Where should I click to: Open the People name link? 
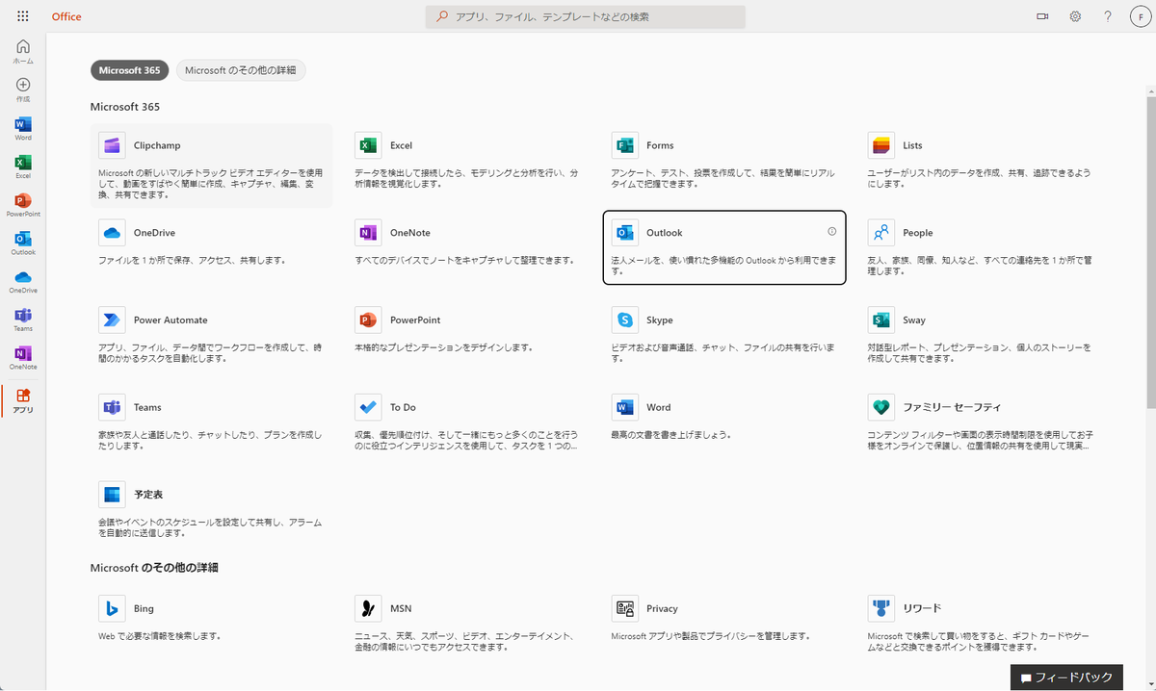pyautogui.click(x=918, y=233)
